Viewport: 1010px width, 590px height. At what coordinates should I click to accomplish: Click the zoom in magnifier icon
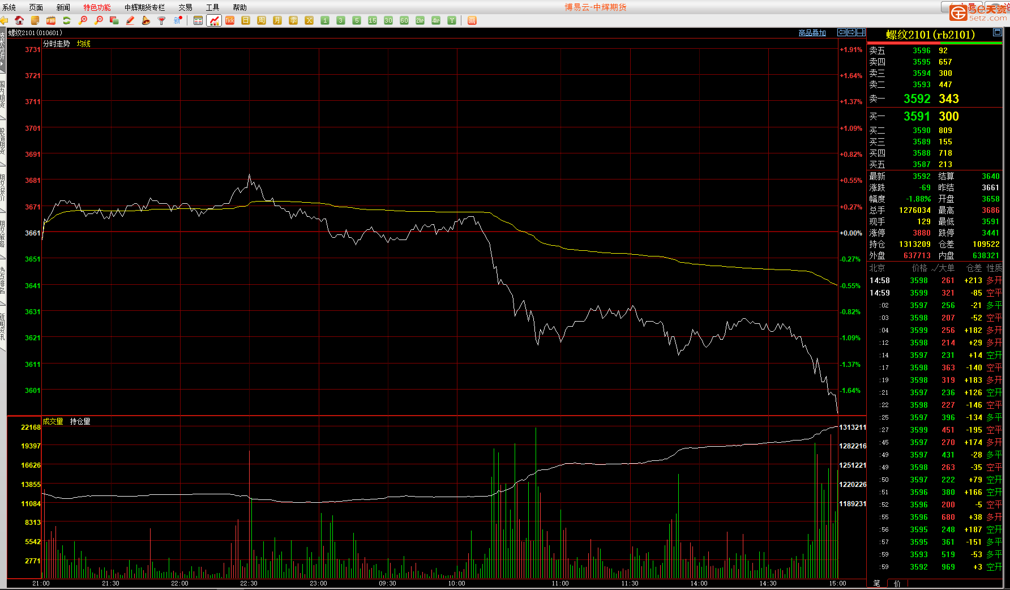click(x=83, y=20)
